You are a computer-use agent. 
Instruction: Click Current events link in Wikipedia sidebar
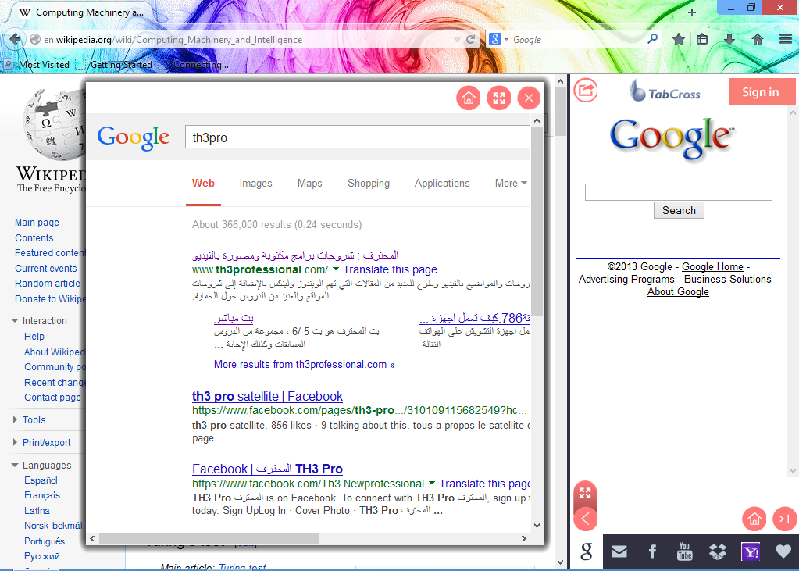click(46, 269)
